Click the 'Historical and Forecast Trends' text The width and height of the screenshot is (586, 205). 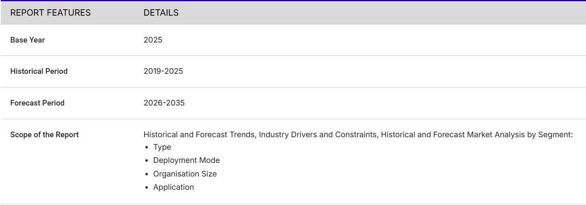point(199,135)
